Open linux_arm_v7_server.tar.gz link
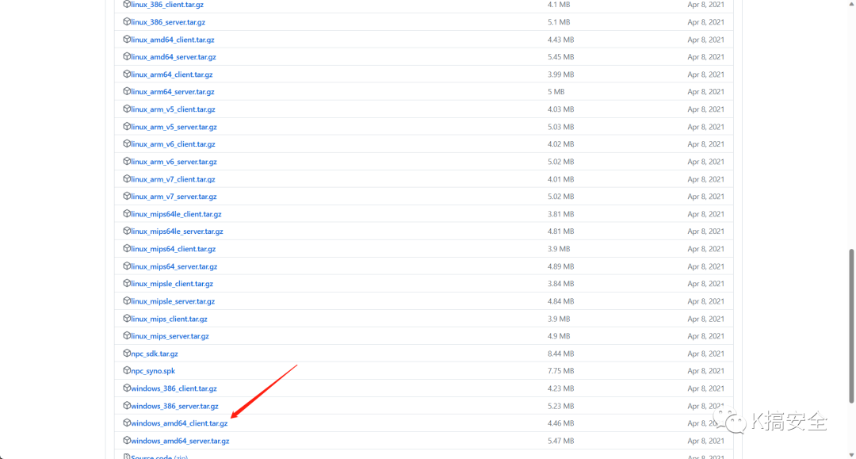 tap(174, 197)
